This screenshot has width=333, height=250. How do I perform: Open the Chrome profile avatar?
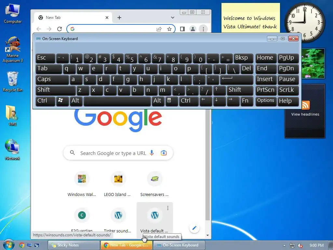(x=193, y=29)
